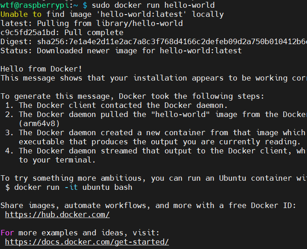
Task: Open the docs.docker.com get-started link
Action: [87, 242]
